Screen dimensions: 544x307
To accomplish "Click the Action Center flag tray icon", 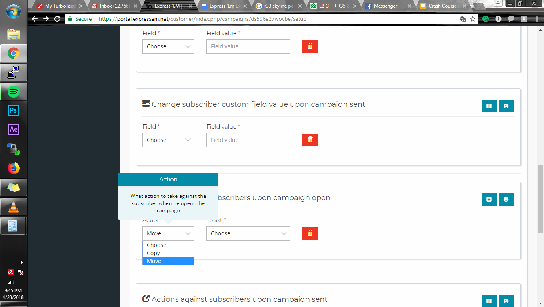I will pos(20,272).
